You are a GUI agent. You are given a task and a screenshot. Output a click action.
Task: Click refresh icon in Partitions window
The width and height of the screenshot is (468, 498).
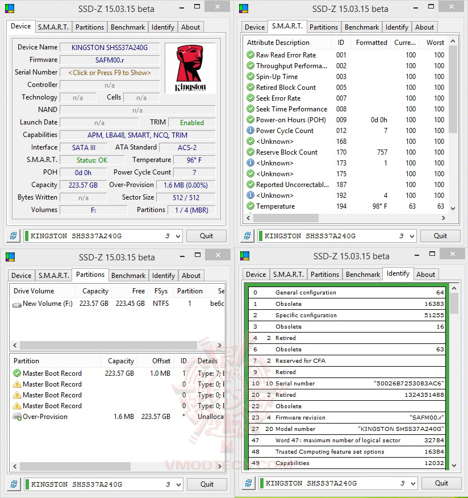click(x=14, y=484)
